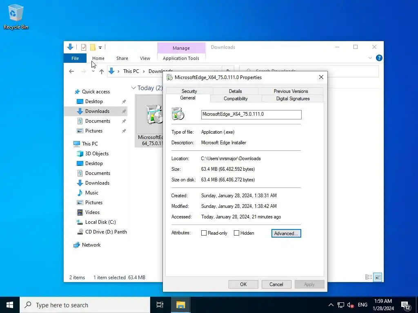
Task: Click the muted volume icon in tray
Action: tap(350, 305)
